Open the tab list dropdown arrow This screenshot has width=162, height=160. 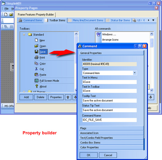pos(153,20)
